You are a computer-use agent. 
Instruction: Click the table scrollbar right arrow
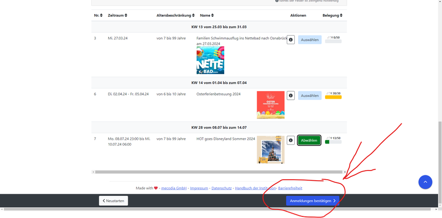pyautogui.click(x=345, y=172)
